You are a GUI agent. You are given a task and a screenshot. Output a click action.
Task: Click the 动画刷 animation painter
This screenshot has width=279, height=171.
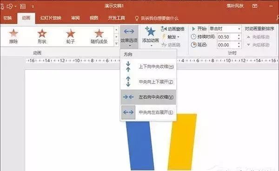(x=171, y=45)
